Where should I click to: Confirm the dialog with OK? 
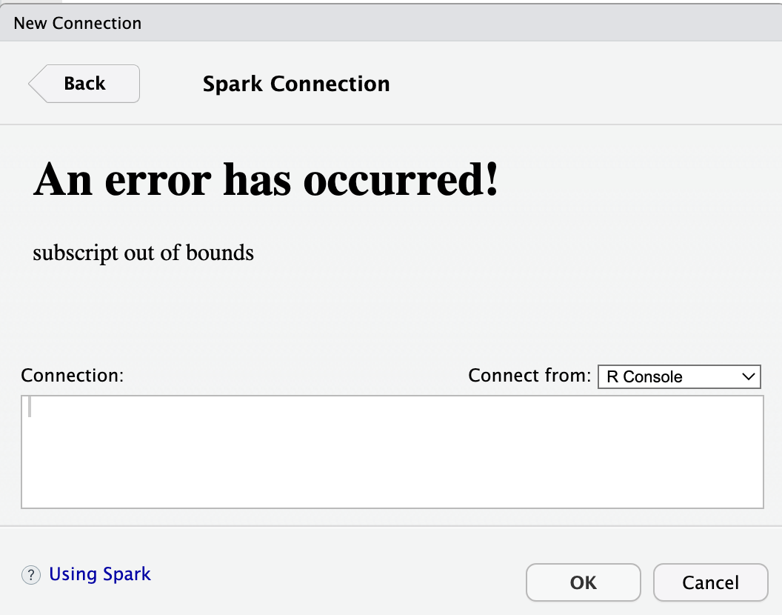pyautogui.click(x=583, y=582)
